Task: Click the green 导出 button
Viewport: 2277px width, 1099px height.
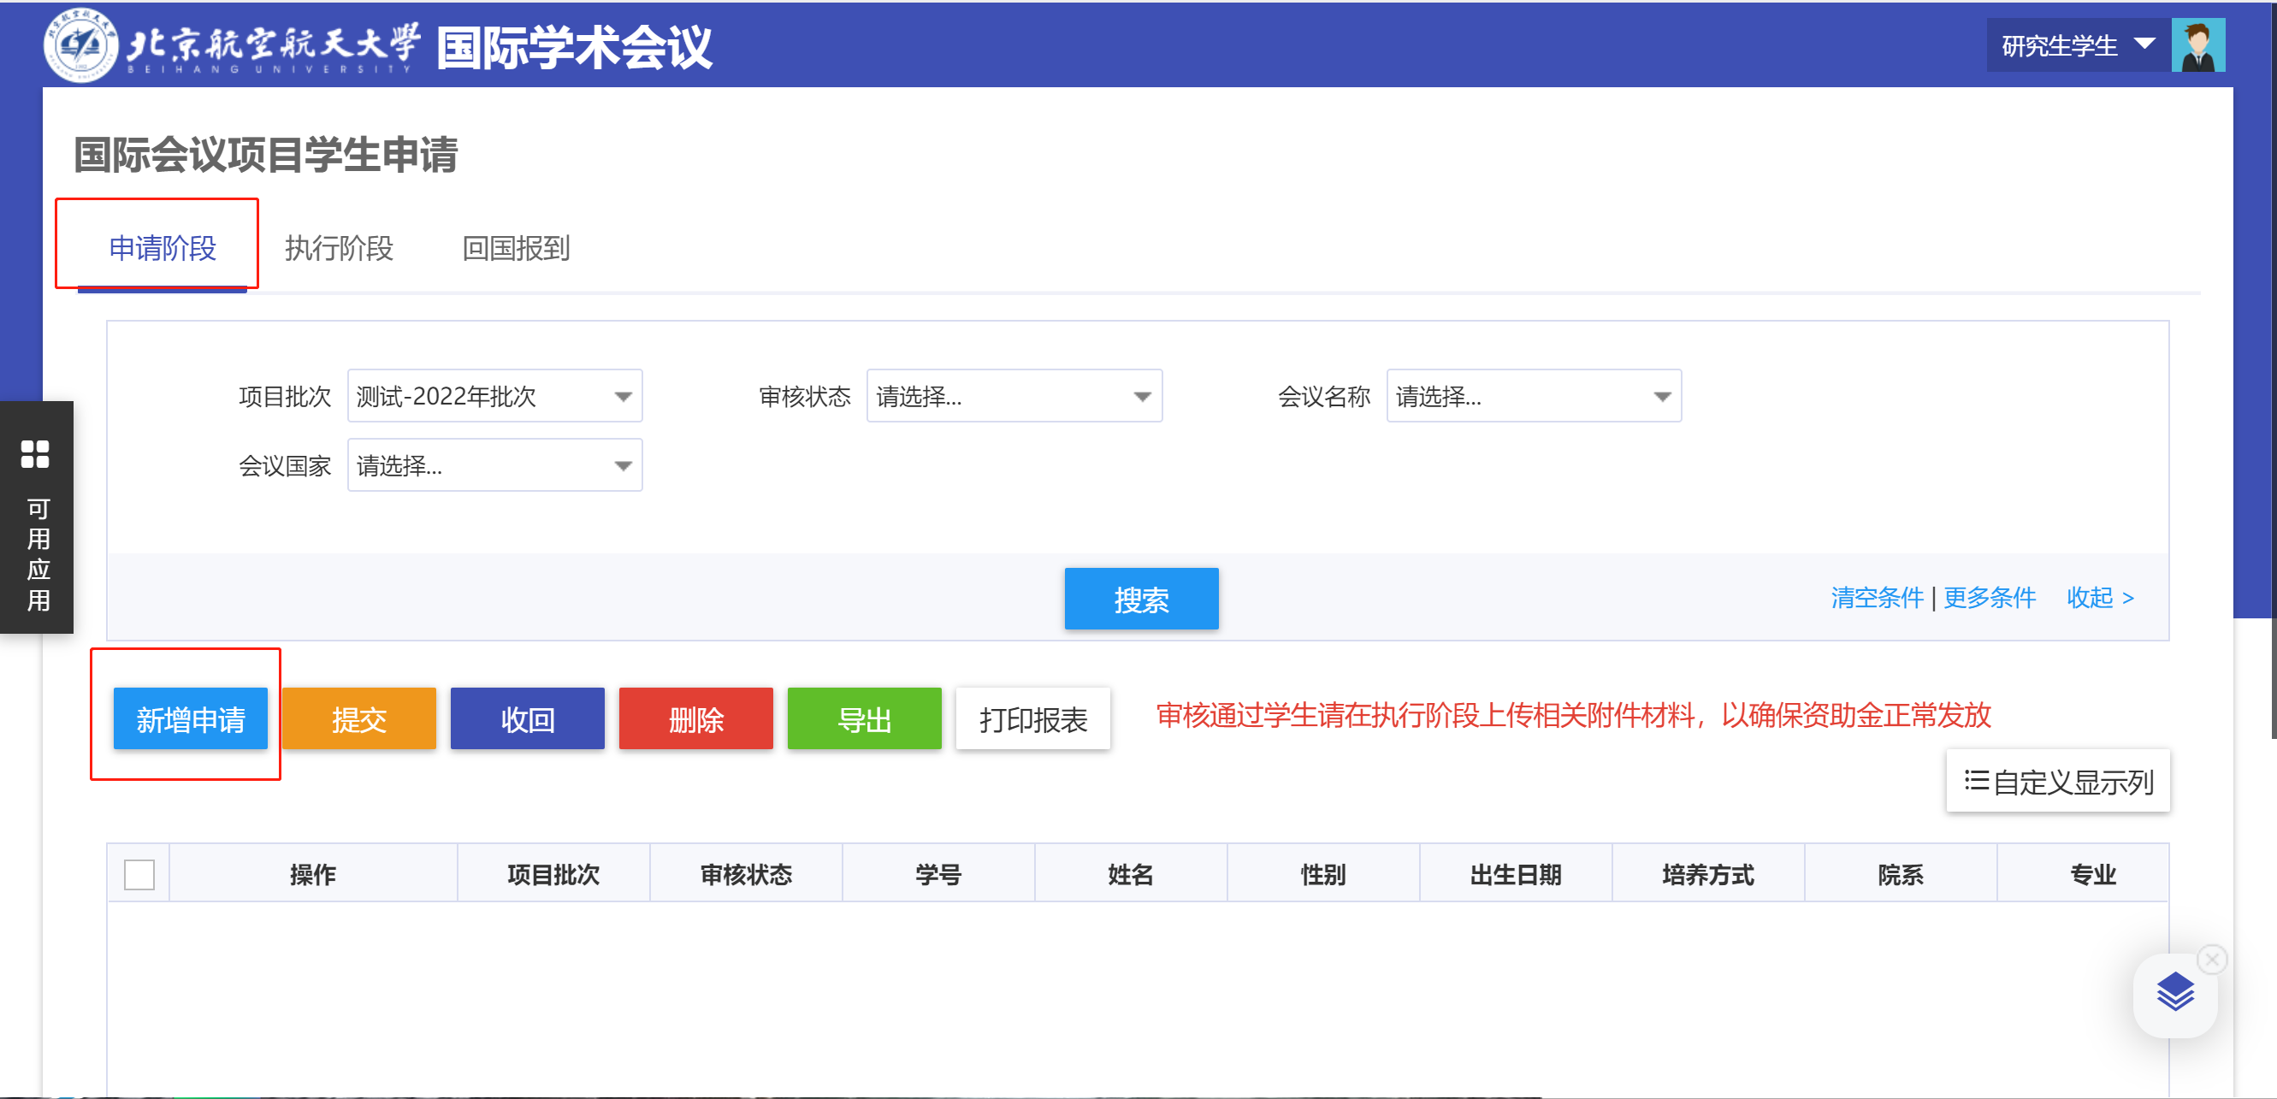Action: pyautogui.click(x=864, y=718)
